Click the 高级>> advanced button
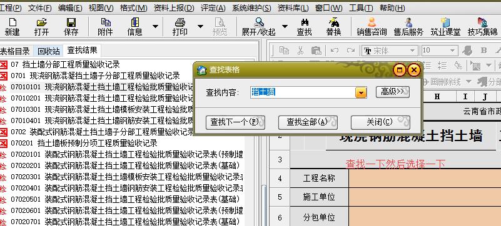Viewport: 501px width, 226px height. pos(392,92)
